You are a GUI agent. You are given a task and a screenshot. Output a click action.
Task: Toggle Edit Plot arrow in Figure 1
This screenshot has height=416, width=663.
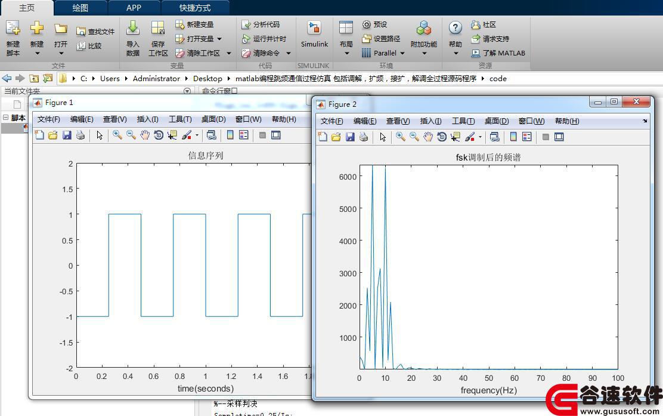click(x=100, y=135)
